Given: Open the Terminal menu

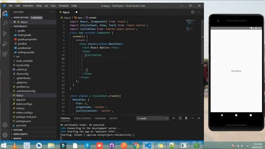Looking at the screenshot, I should pos(63,5).
